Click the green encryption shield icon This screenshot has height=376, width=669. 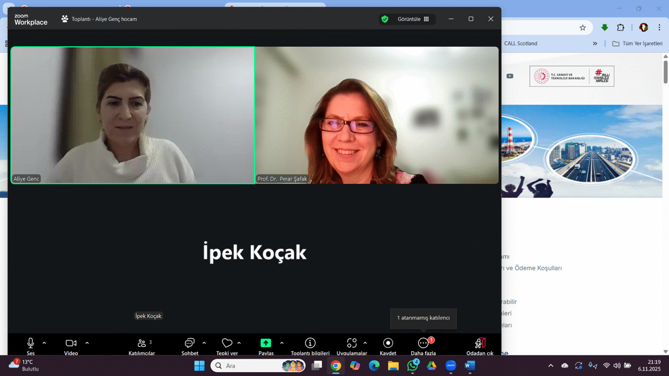click(x=385, y=19)
